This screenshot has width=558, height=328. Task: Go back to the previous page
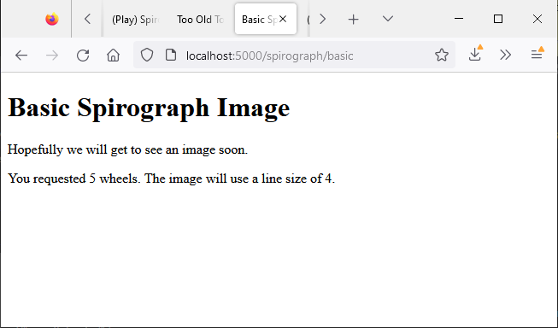point(21,56)
